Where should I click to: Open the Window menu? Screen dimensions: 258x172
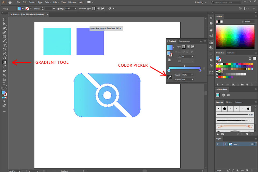point(72,2)
